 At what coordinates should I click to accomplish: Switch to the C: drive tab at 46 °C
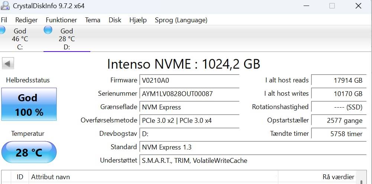20,39
